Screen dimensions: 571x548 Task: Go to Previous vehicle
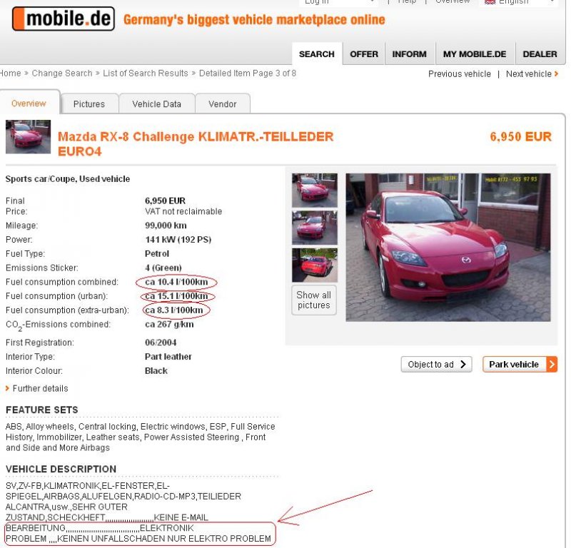pyautogui.click(x=460, y=74)
